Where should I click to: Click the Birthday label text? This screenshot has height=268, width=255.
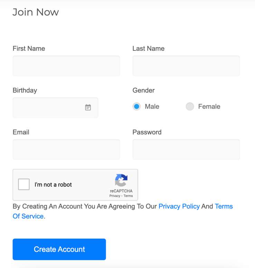25,90
